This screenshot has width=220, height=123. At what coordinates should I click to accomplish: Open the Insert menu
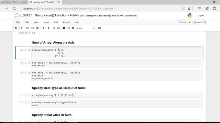pyautogui.click(x=46, y=22)
